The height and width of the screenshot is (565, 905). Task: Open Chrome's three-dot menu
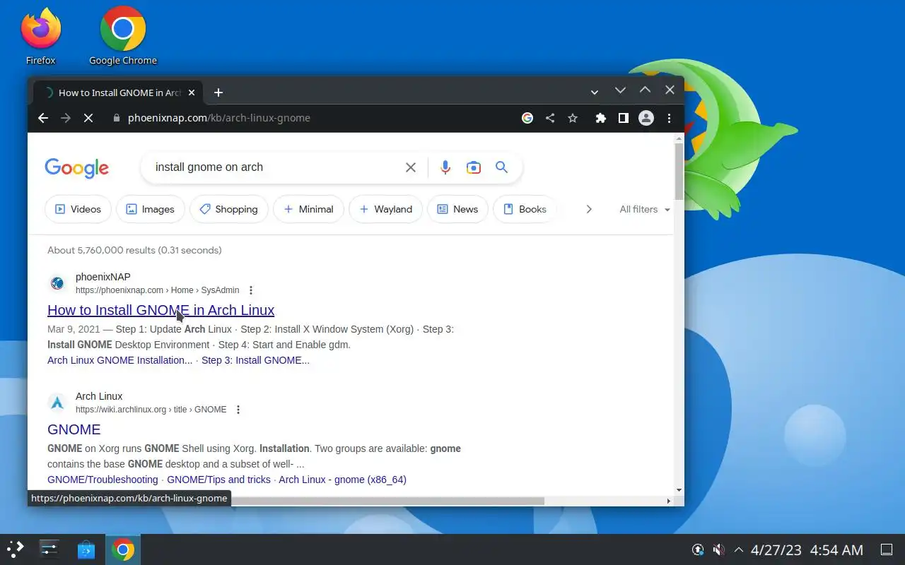[x=669, y=118]
